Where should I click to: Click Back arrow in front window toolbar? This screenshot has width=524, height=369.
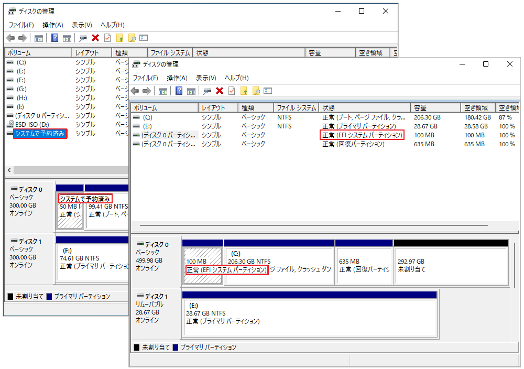(135, 91)
